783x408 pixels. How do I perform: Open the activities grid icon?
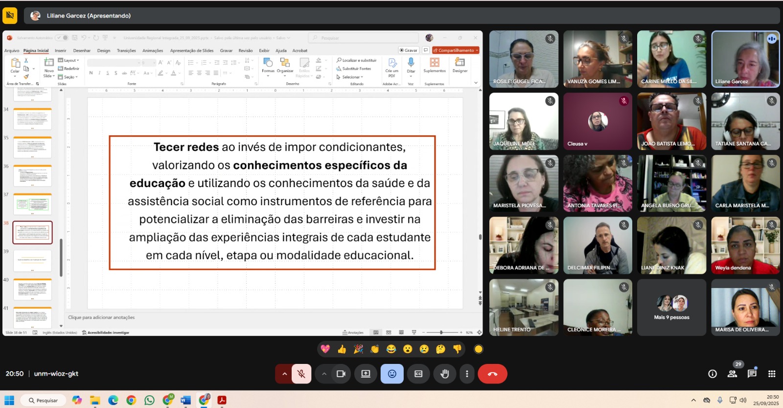coord(772,374)
